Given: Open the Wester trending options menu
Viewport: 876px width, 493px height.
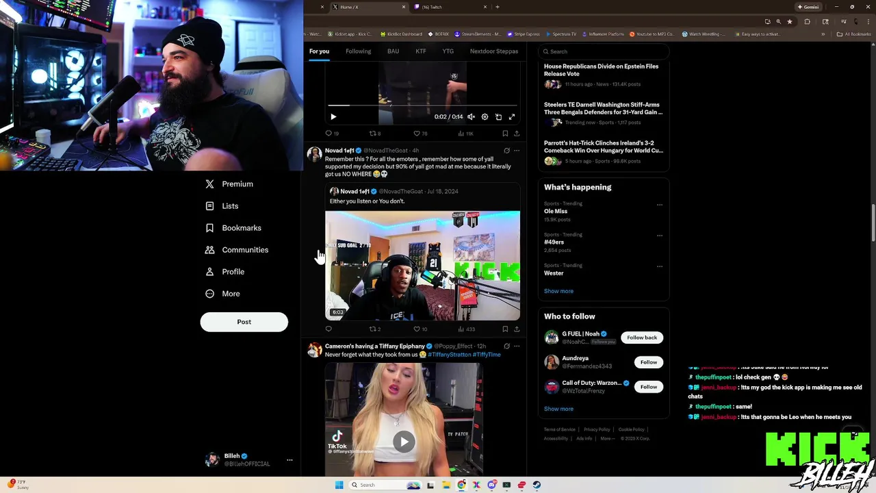Looking at the screenshot, I should [660, 266].
